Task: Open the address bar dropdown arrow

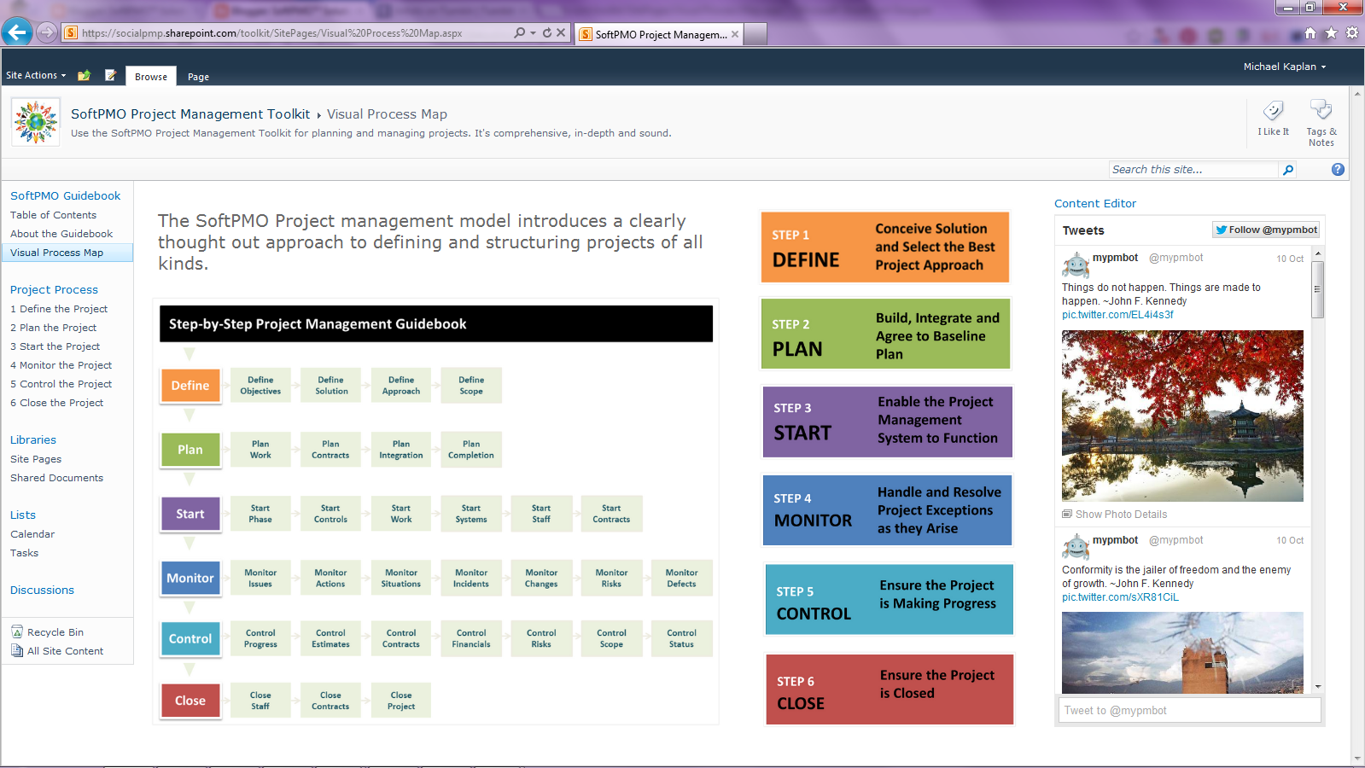Action: pos(533,32)
